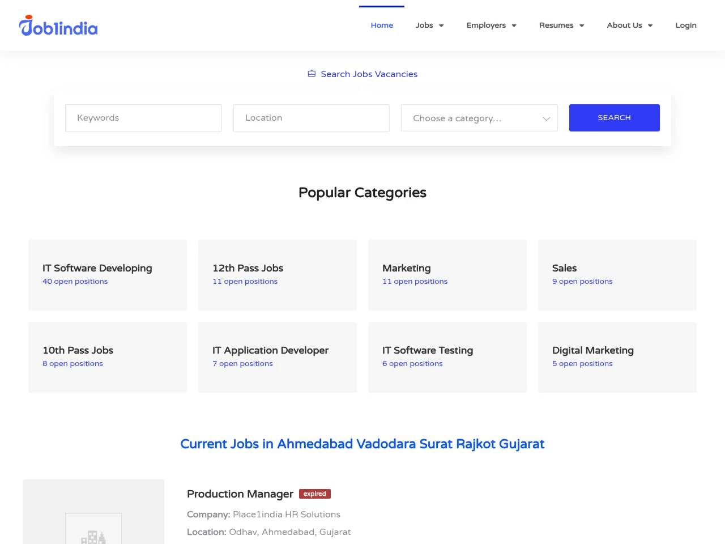Click the briefcase icon beside Search Jobs Vacancies
The width and height of the screenshot is (725, 544).
click(x=312, y=74)
